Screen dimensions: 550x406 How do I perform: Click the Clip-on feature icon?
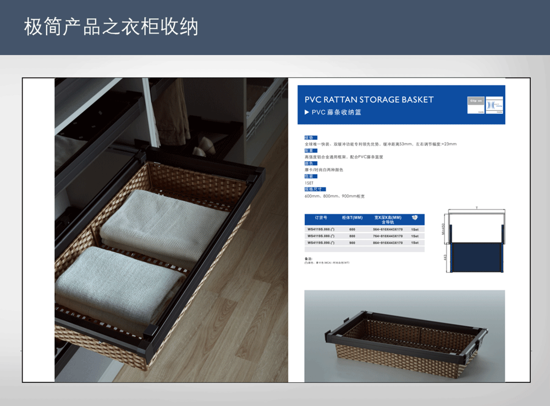click(475, 105)
